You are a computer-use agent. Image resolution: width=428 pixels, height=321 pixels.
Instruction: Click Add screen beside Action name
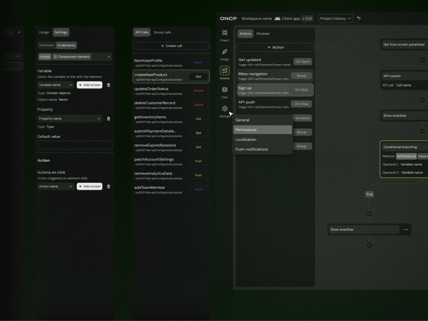[89, 187]
